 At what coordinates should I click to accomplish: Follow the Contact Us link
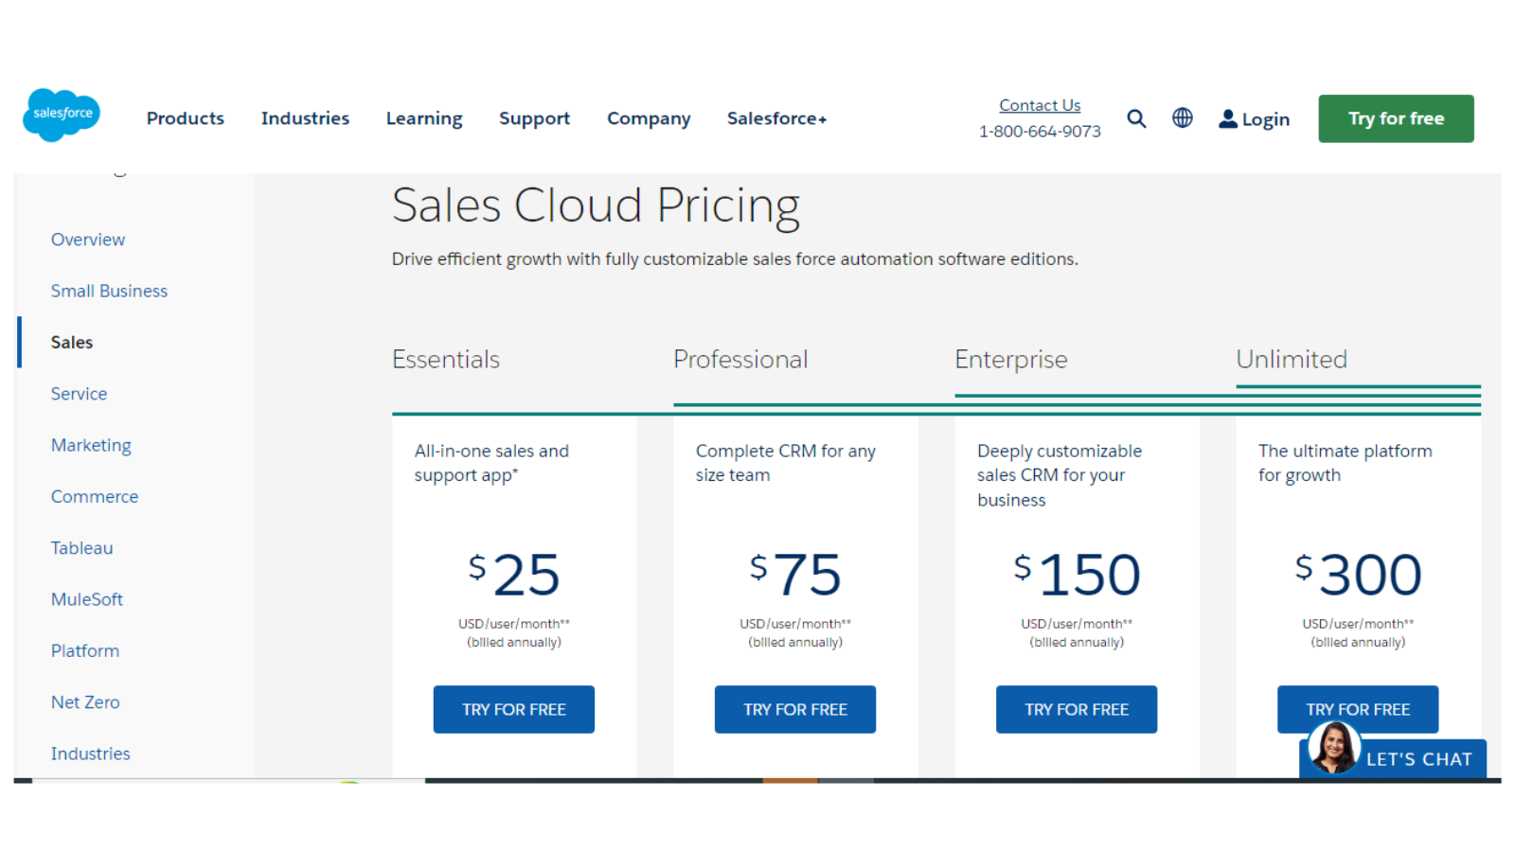1040,105
